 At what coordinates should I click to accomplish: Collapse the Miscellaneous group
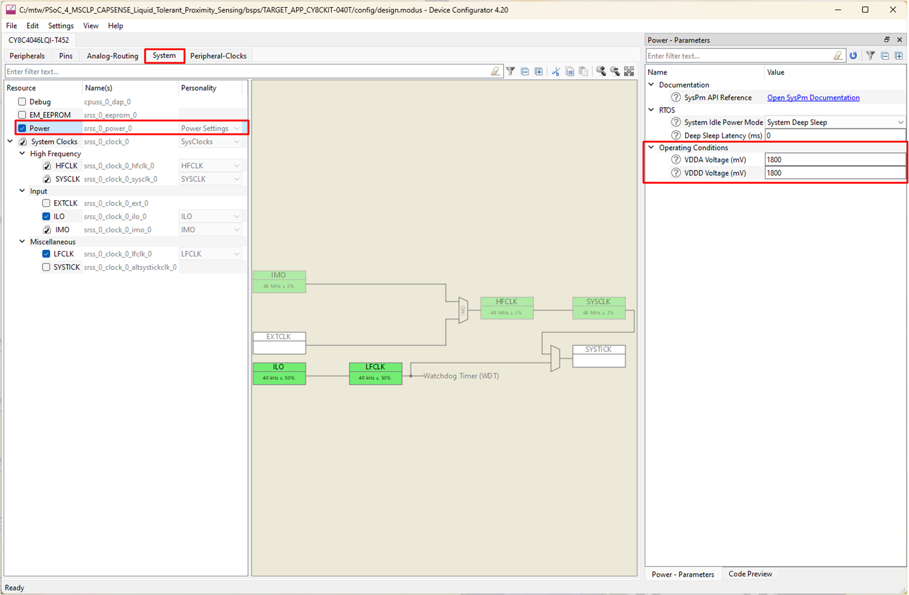click(22, 242)
